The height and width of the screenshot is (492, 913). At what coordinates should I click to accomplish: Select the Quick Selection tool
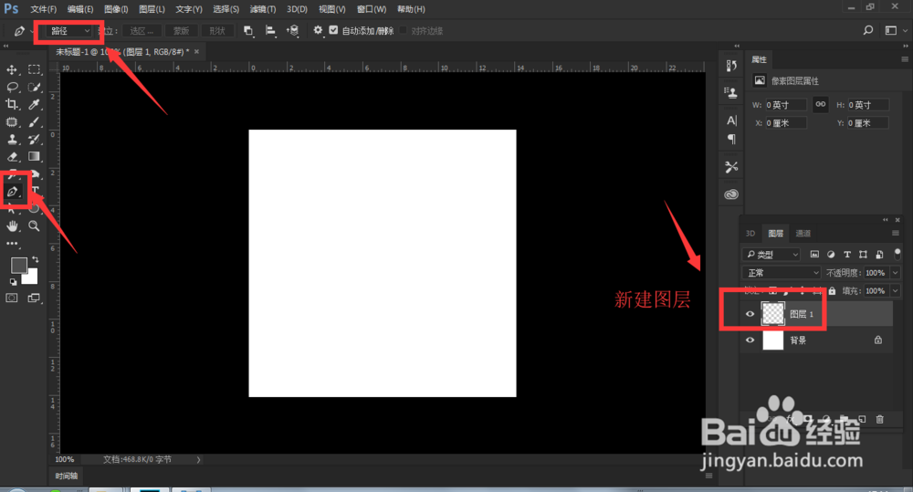pyautogui.click(x=35, y=88)
